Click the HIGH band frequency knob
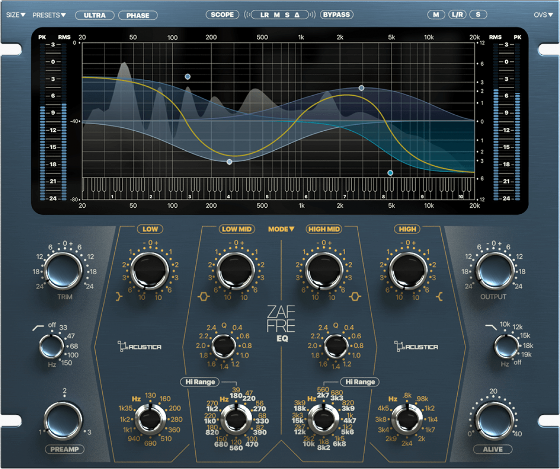This screenshot has width=560, height=469. click(407, 420)
